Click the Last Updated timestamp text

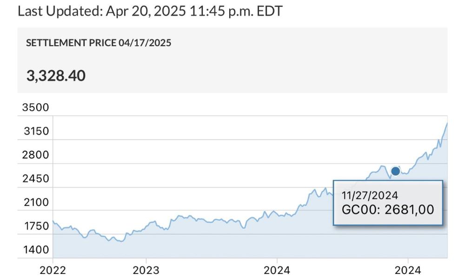(150, 11)
